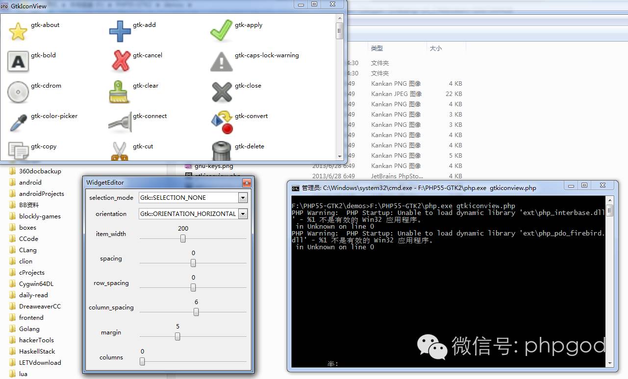Close the WidgetEditor window
This screenshot has height=379, width=628.
tap(247, 183)
